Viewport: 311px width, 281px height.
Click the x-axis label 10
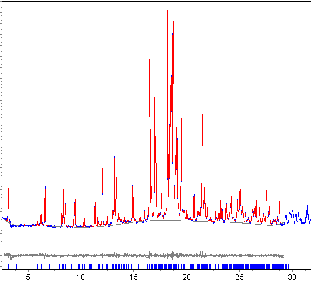coord(81,277)
